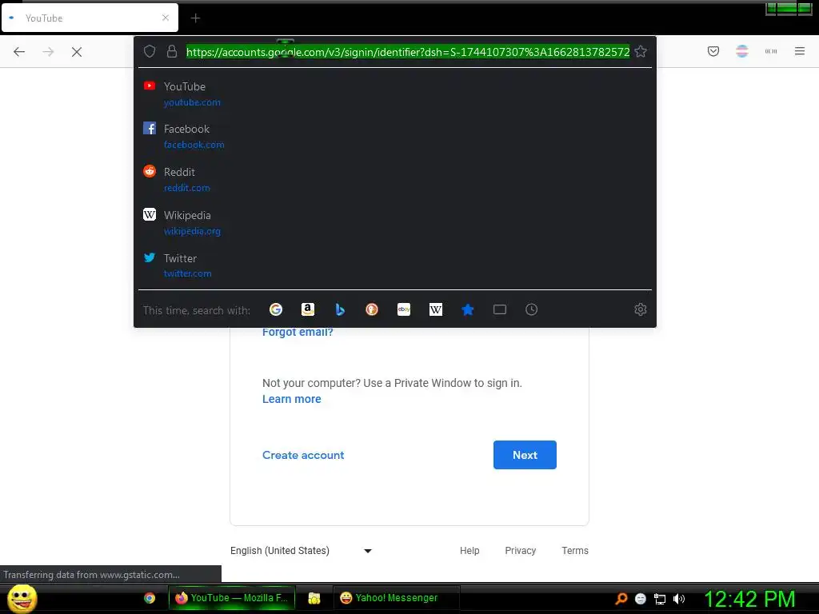Screen dimensions: 819x614
Task: Choose the Facebook facebook.com suggestion
Action: 395,136
